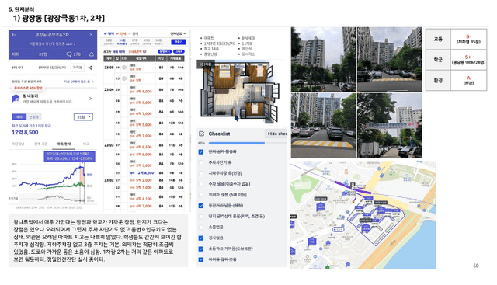Click the share icon next to 거리뷰
The image size is (497, 285).
(90, 68)
